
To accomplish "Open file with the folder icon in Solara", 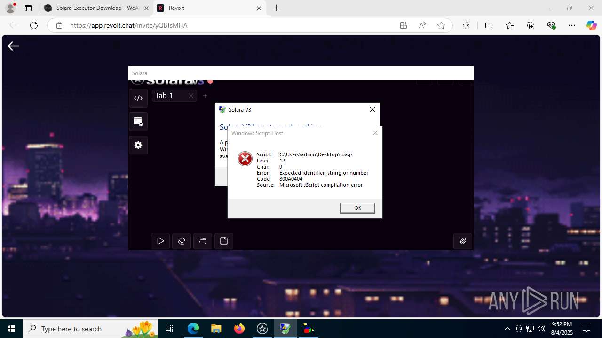I will tap(203, 241).
